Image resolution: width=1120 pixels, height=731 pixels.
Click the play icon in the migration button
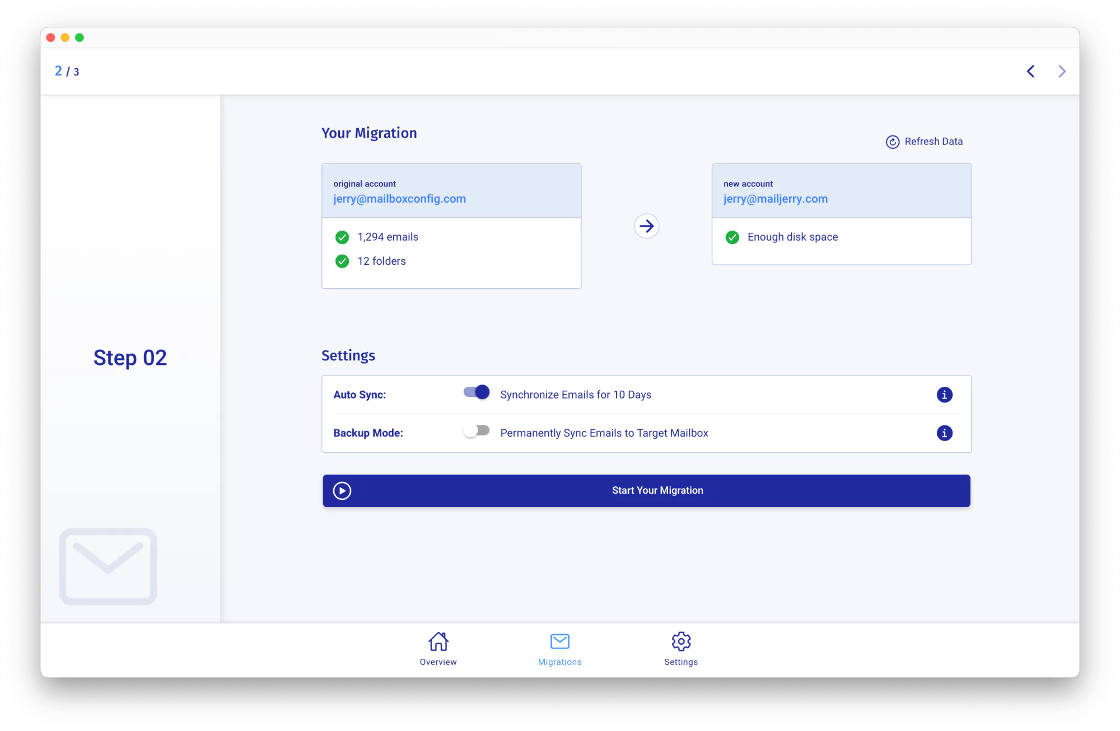342,491
